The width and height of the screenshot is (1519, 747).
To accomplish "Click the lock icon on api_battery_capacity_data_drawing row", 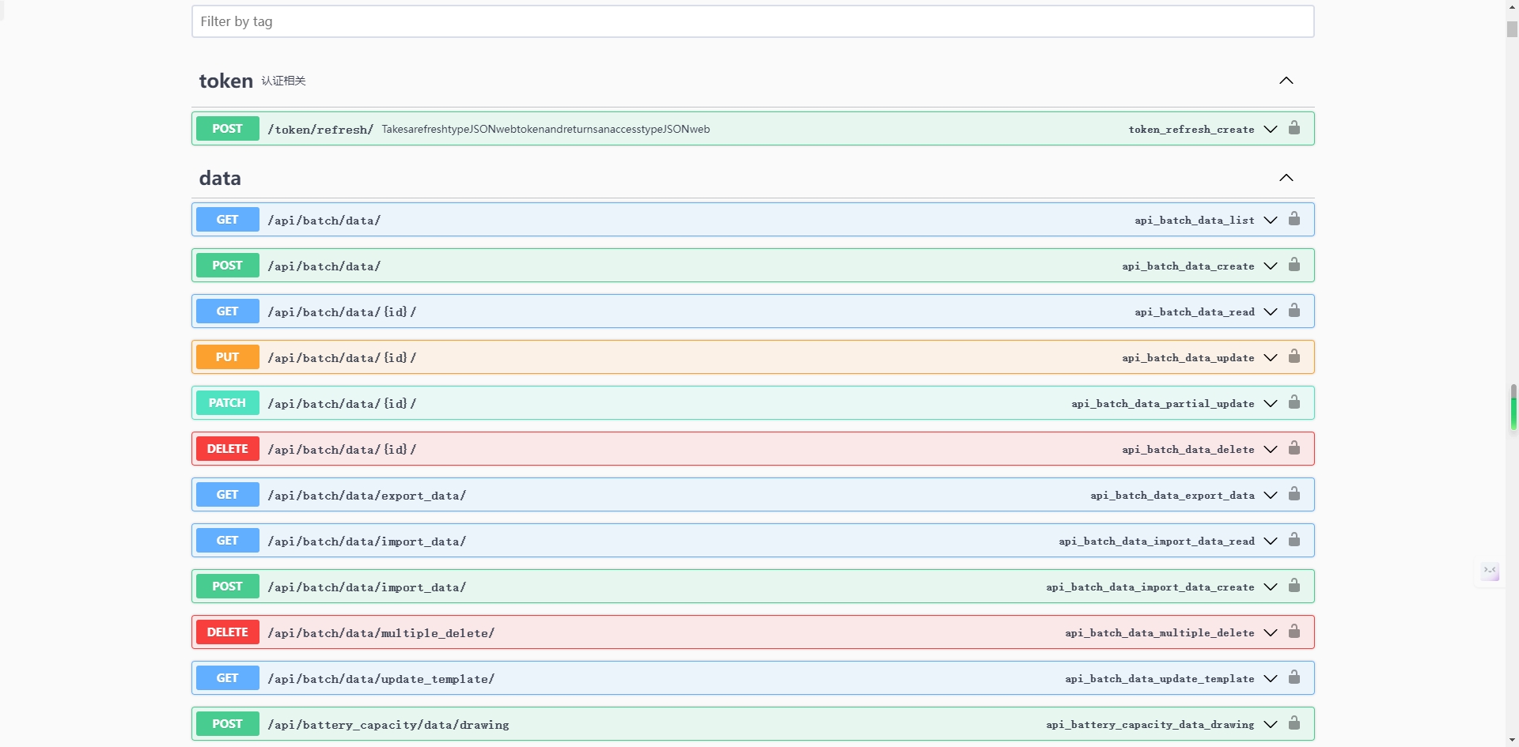I will [x=1294, y=722].
